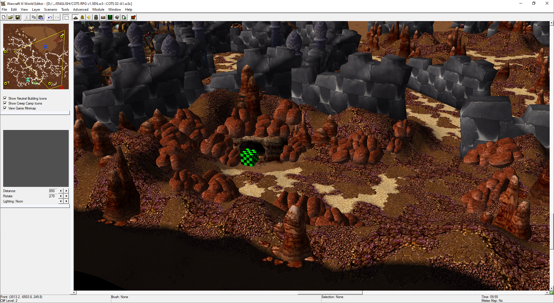This screenshot has height=303, width=554.
Task: Decrease Rotate value with left arrow
Action: (61, 196)
